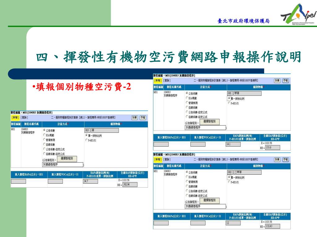Image resolution: width=317 pixels, height=237 pixels.
Task: Click species code field showing 001
Action: click(x=230, y=93)
